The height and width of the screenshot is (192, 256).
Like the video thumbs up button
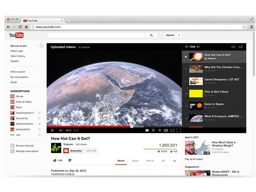coord(58,160)
